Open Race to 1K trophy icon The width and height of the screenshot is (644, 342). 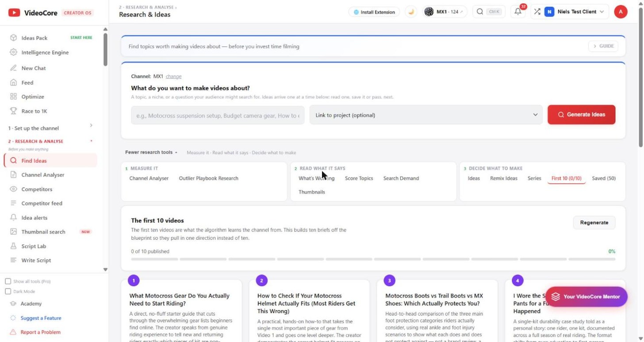click(x=13, y=111)
